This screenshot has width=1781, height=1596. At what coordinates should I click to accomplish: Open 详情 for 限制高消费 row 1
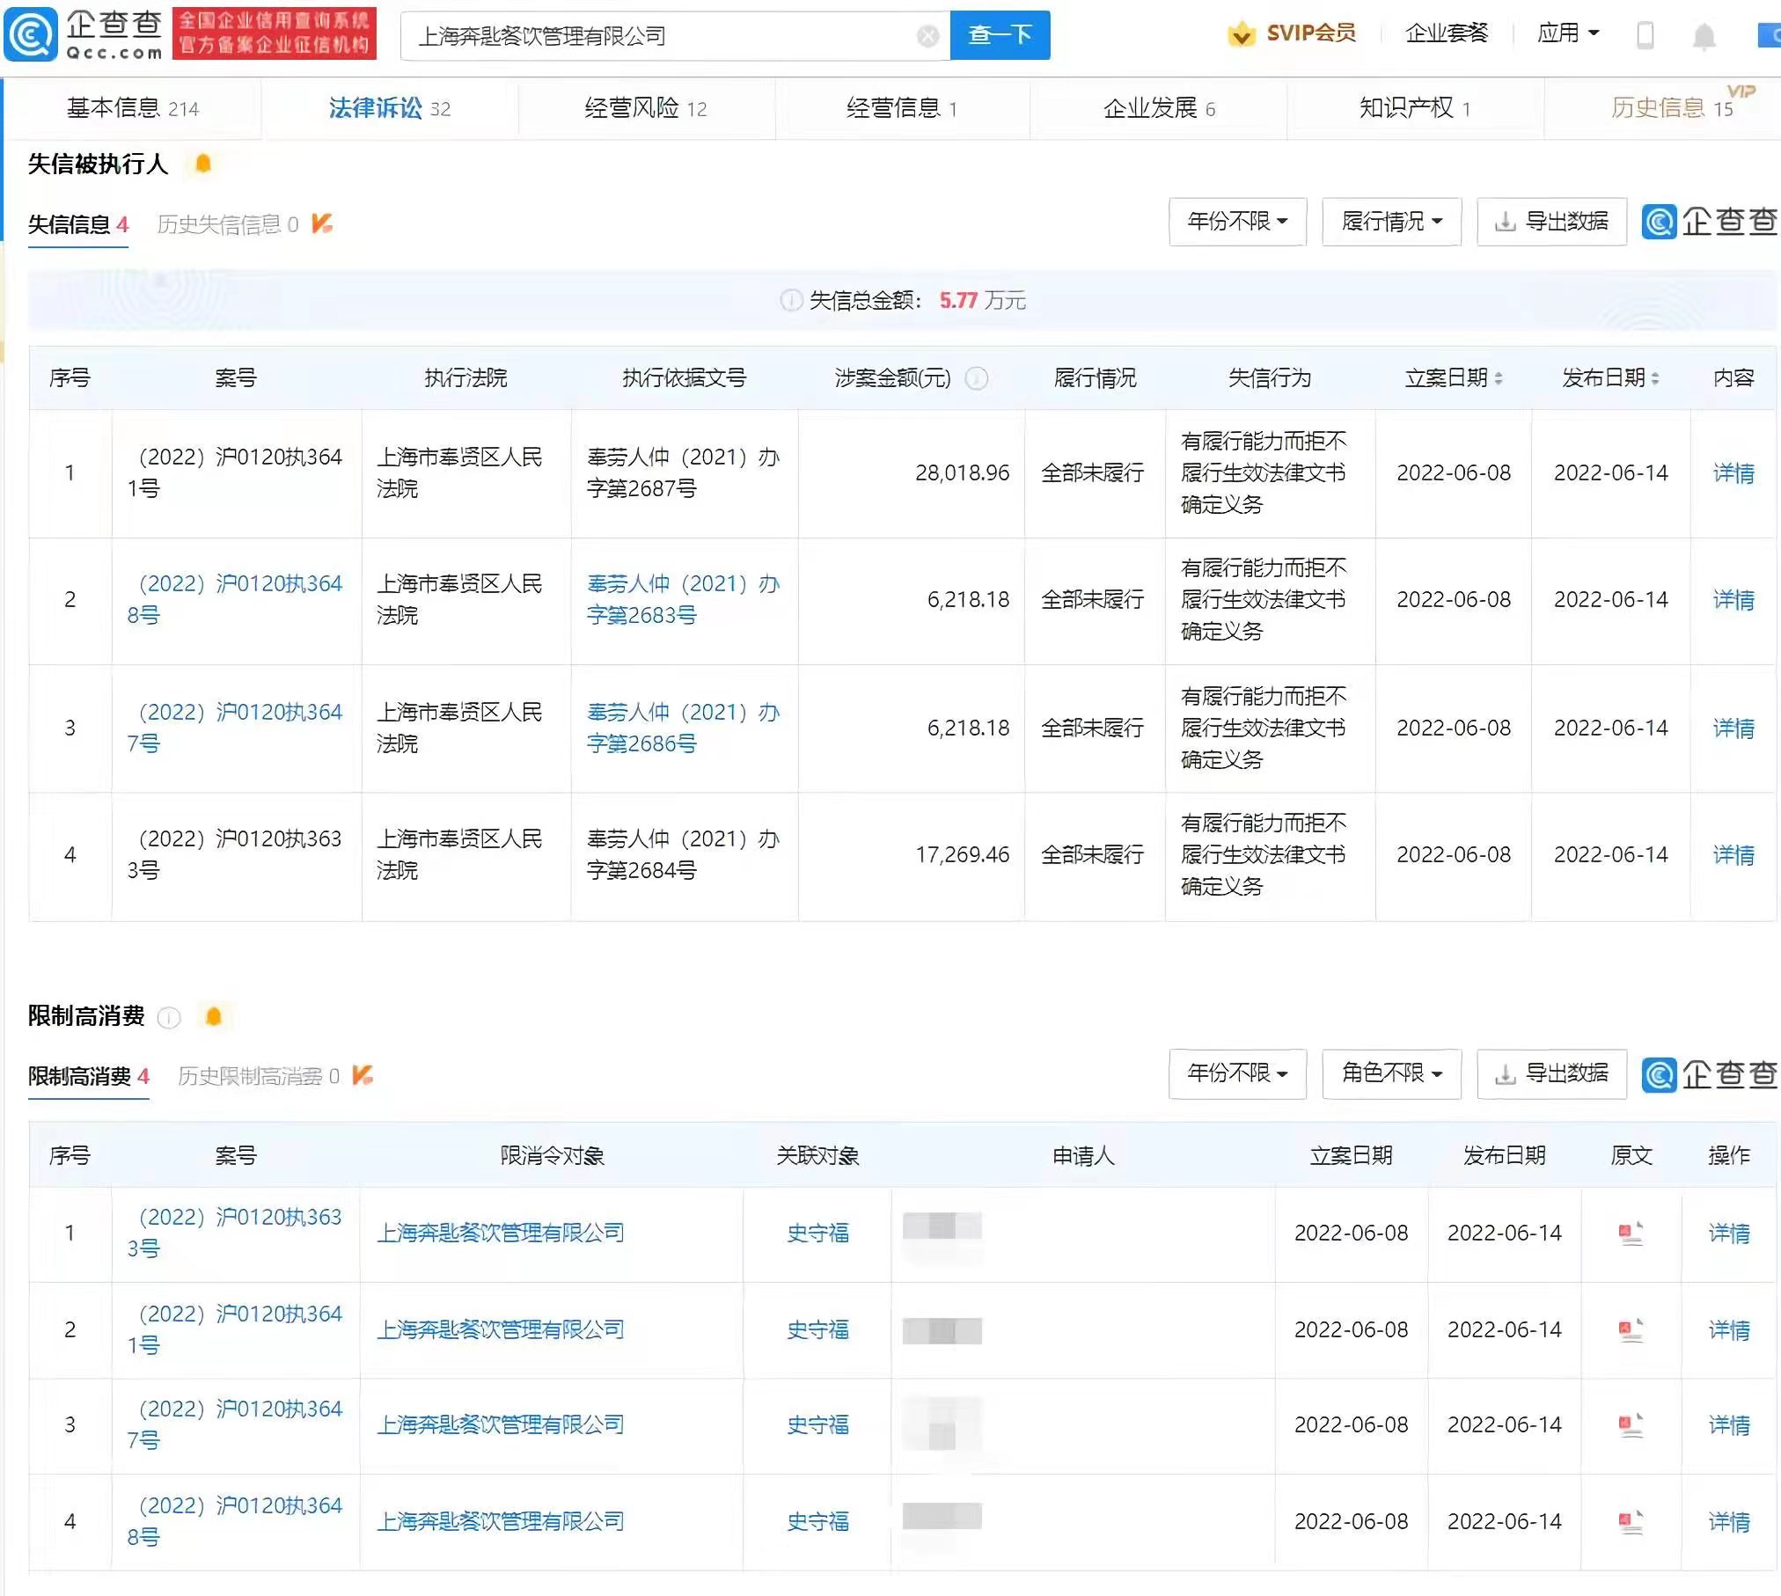click(1729, 1234)
